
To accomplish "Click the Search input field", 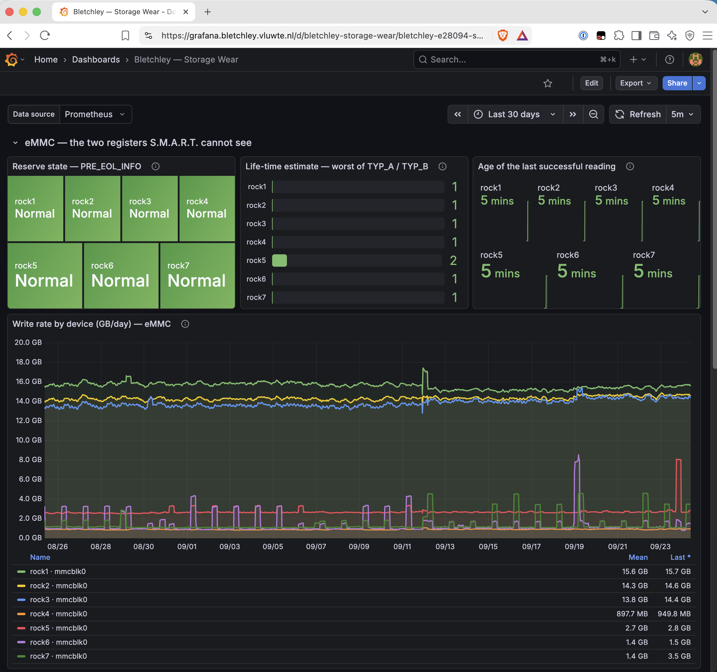I will tap(516, 60).
